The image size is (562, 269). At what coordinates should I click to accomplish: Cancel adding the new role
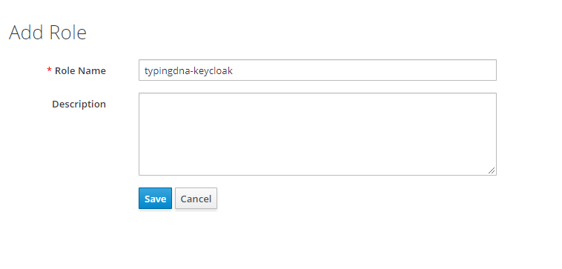click(196, 199)
